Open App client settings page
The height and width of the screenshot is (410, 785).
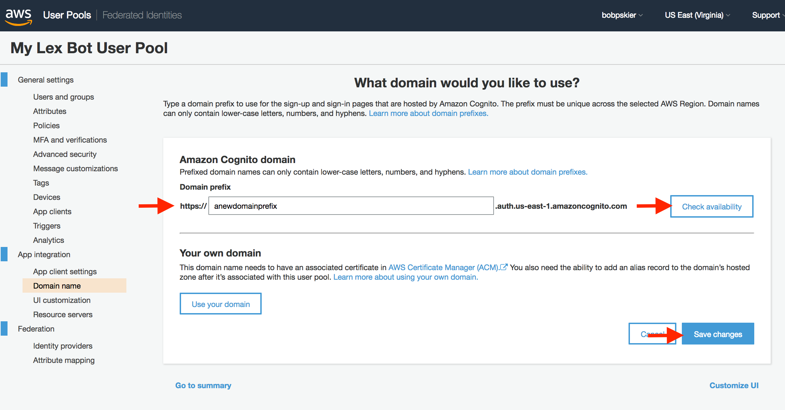[x=65, y=272]
